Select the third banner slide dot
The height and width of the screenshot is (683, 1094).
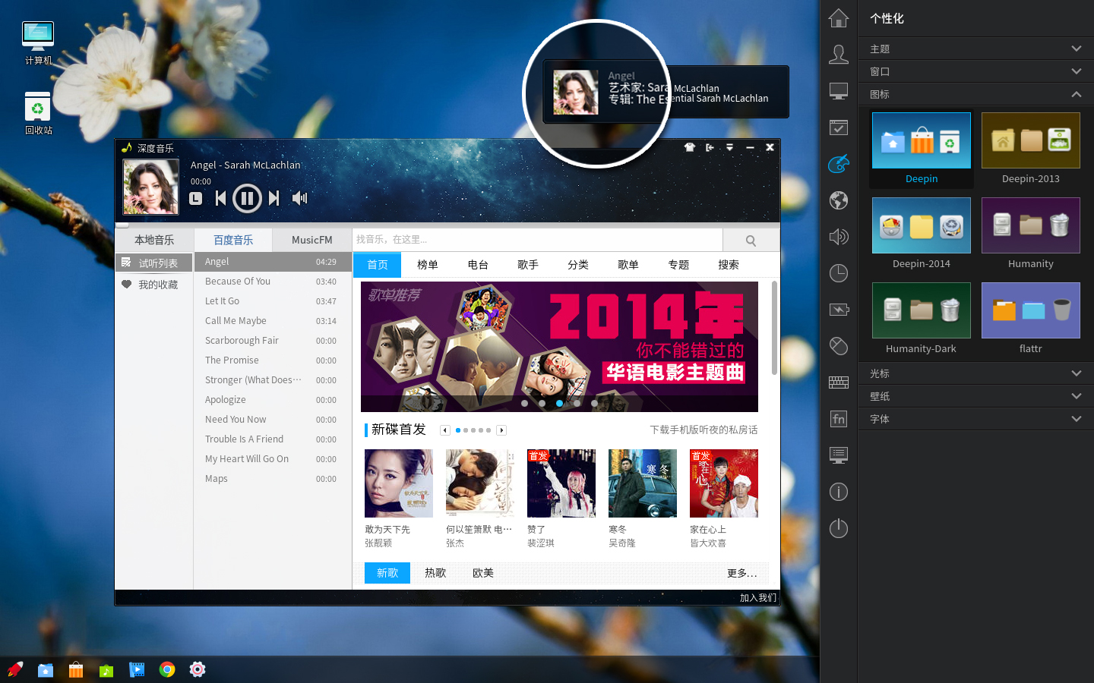pos(560,404)
